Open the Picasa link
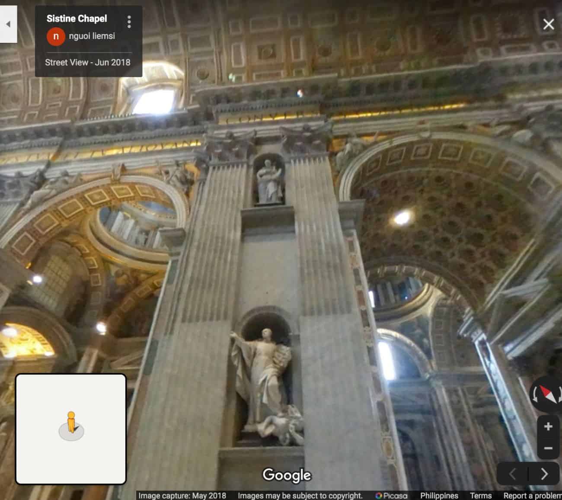The width and height of the screenshot is (562, 500). coord(391,496)
